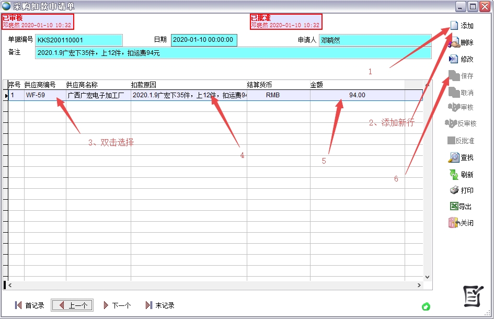Click the 删除 (Delete) icon
This screenshot has width=494, height=319.
click(454, 42)
